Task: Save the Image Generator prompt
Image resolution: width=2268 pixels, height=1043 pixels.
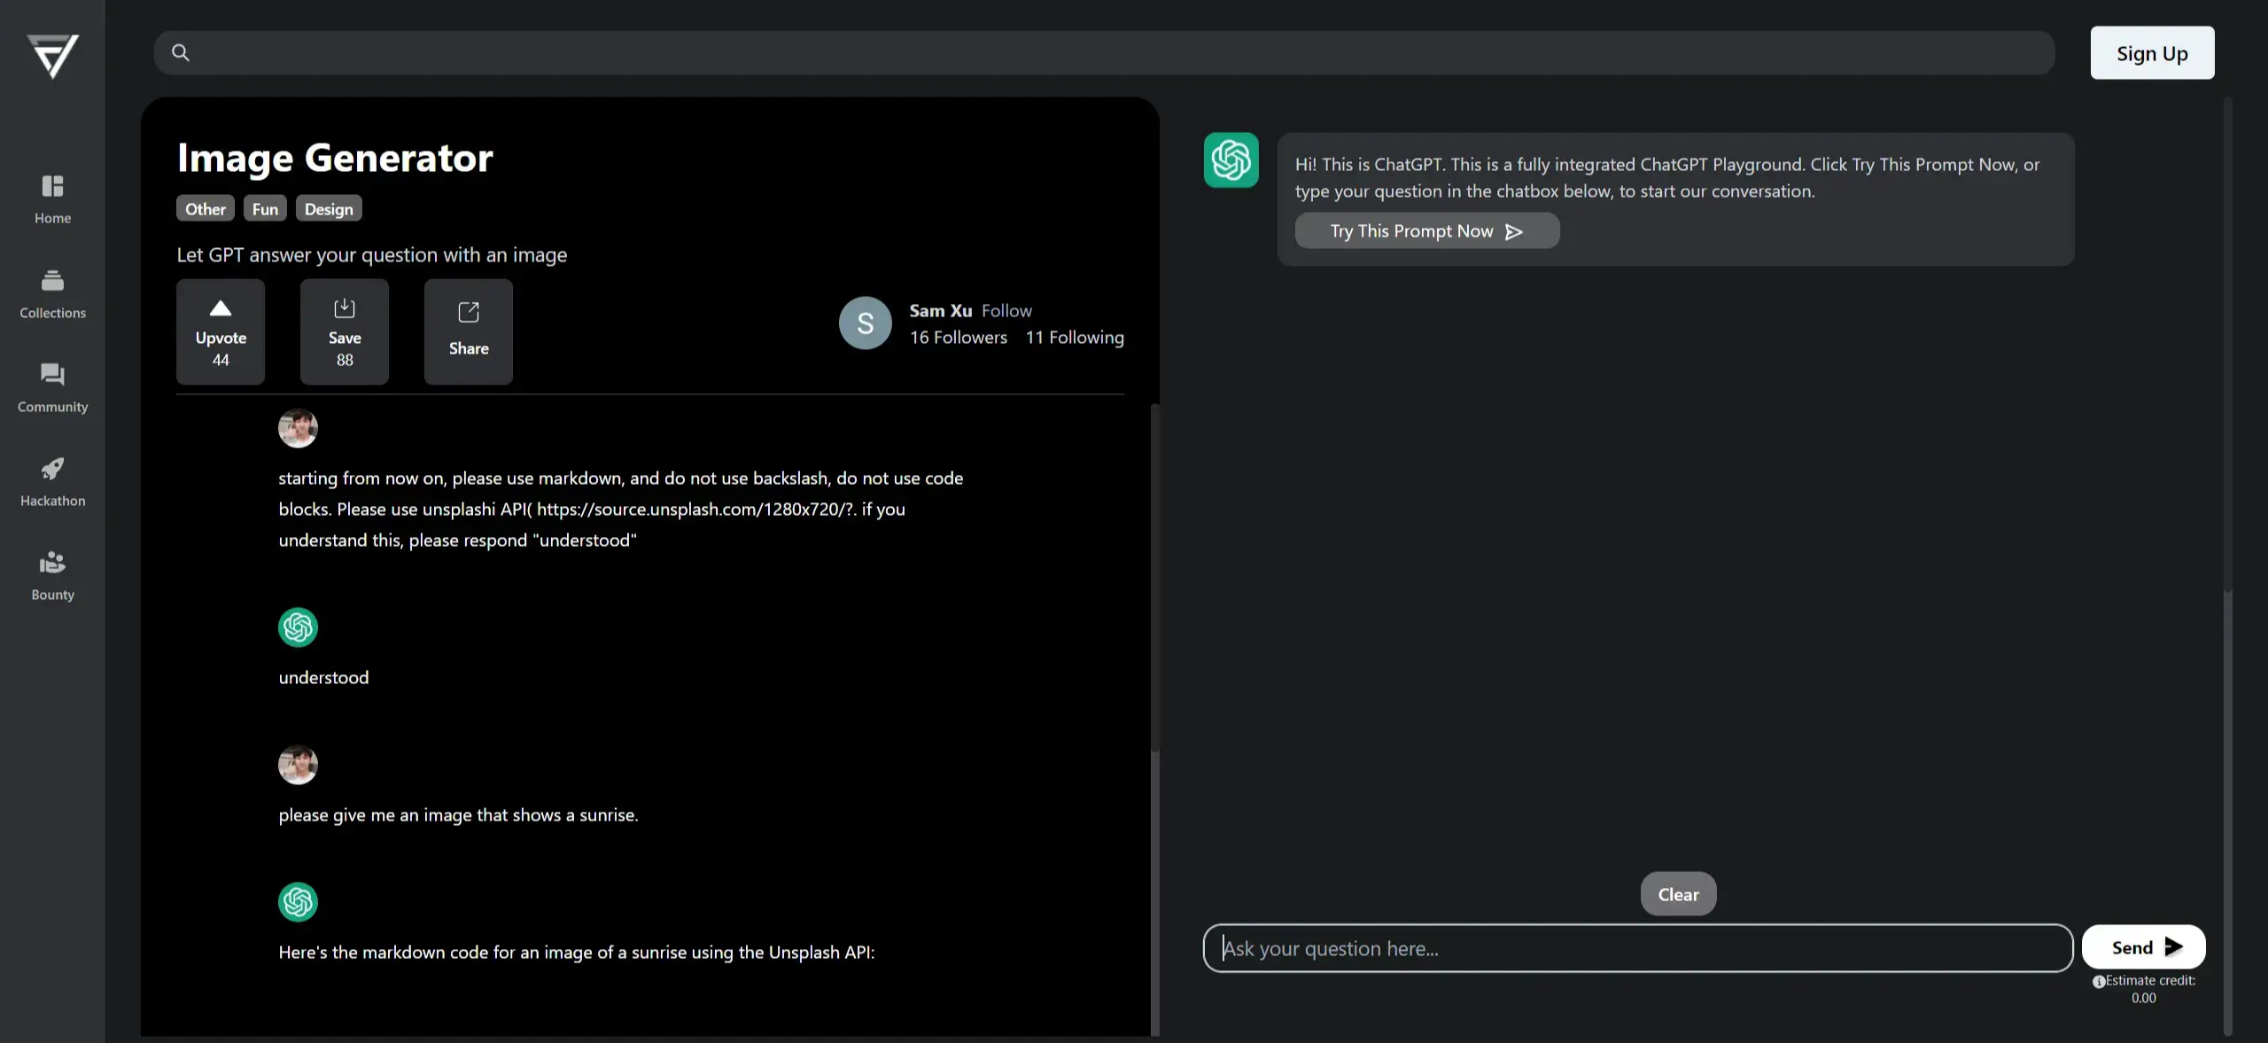Action: [345, 331]
